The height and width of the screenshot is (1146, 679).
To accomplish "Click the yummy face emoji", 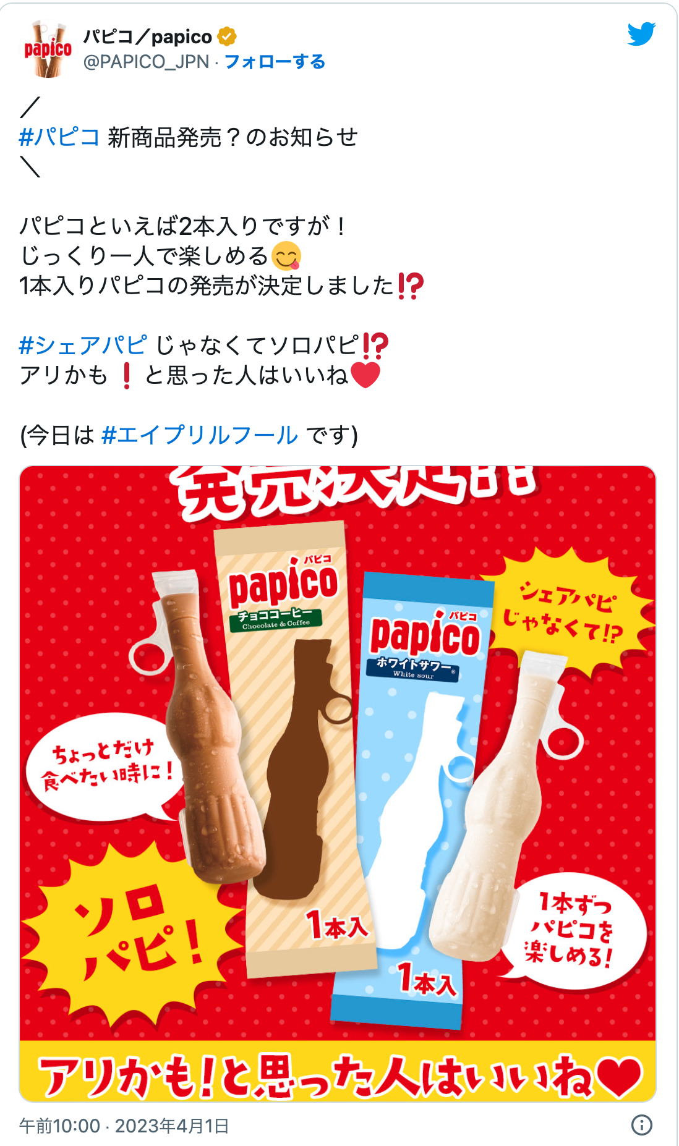I will 286,256.
